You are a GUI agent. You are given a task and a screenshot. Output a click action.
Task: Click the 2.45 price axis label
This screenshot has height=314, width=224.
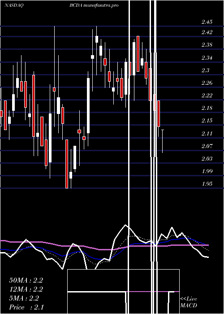click(x=207, y=22)
